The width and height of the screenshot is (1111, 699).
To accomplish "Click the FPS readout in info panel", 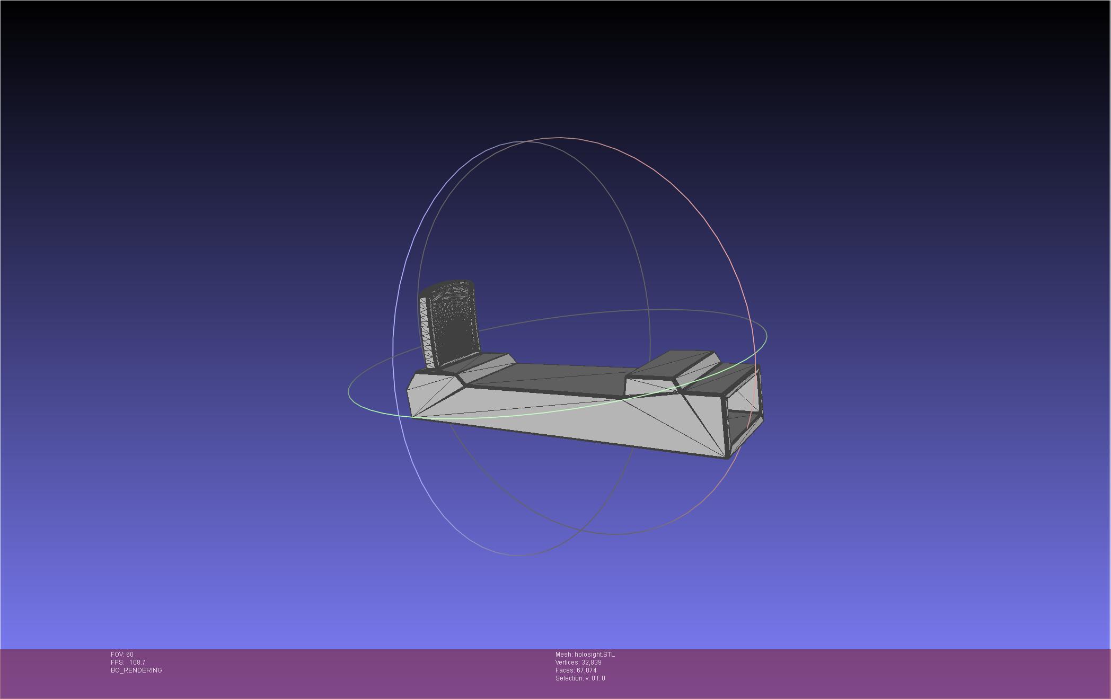I will [128, 662].
